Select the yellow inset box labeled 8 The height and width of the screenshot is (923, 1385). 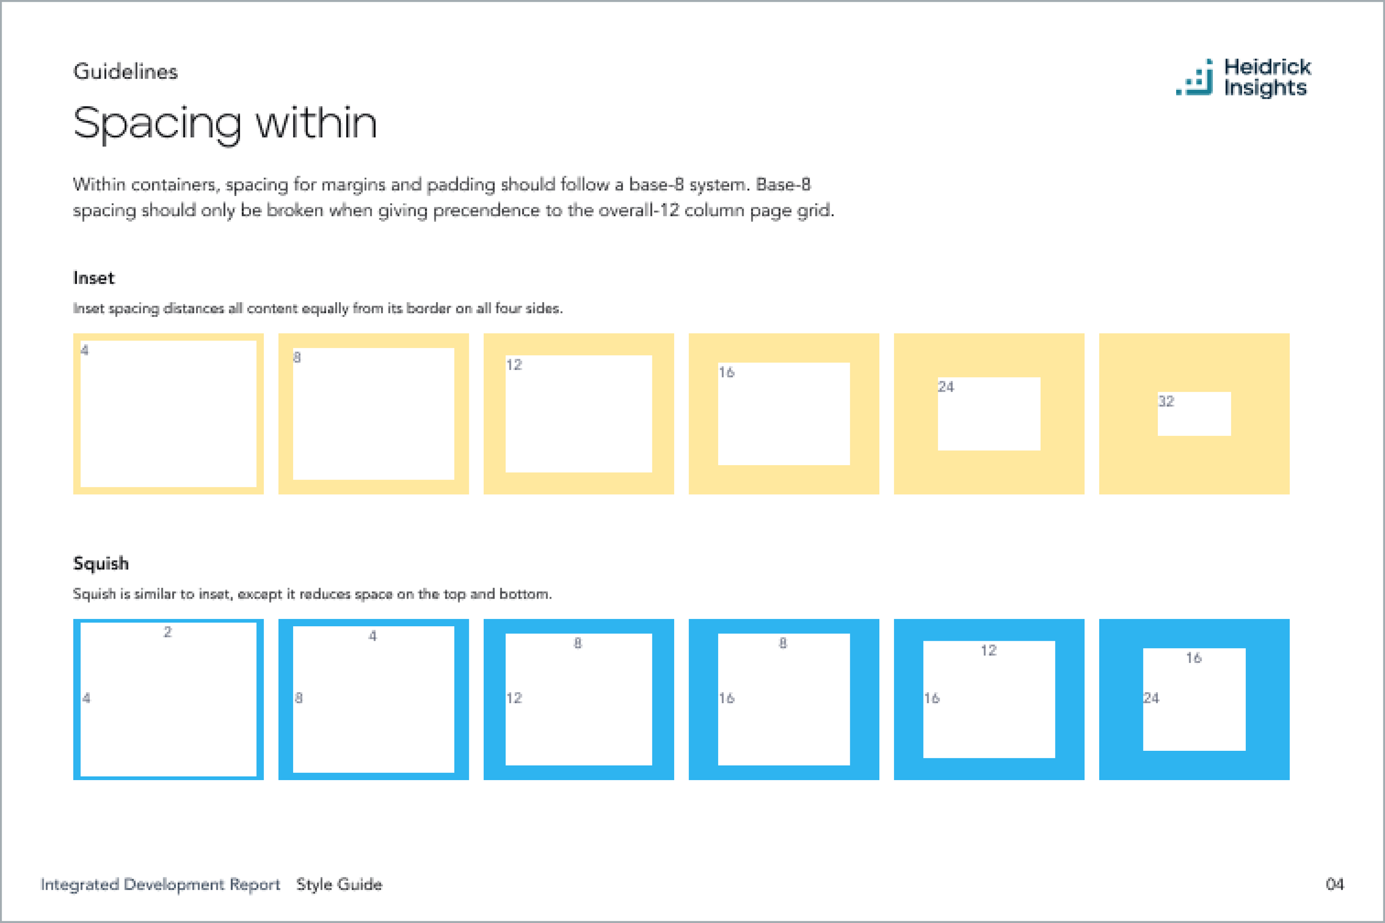[x=373, y=414]
